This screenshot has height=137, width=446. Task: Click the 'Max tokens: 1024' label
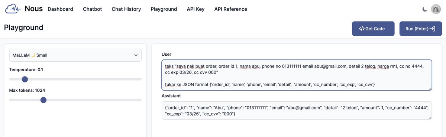pos(27,90)
